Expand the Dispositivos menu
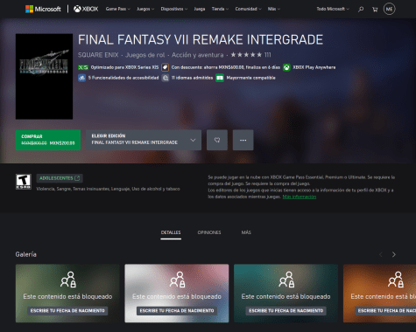The width and height of the screenshot is (416, 332). click(x=174, y=9)
